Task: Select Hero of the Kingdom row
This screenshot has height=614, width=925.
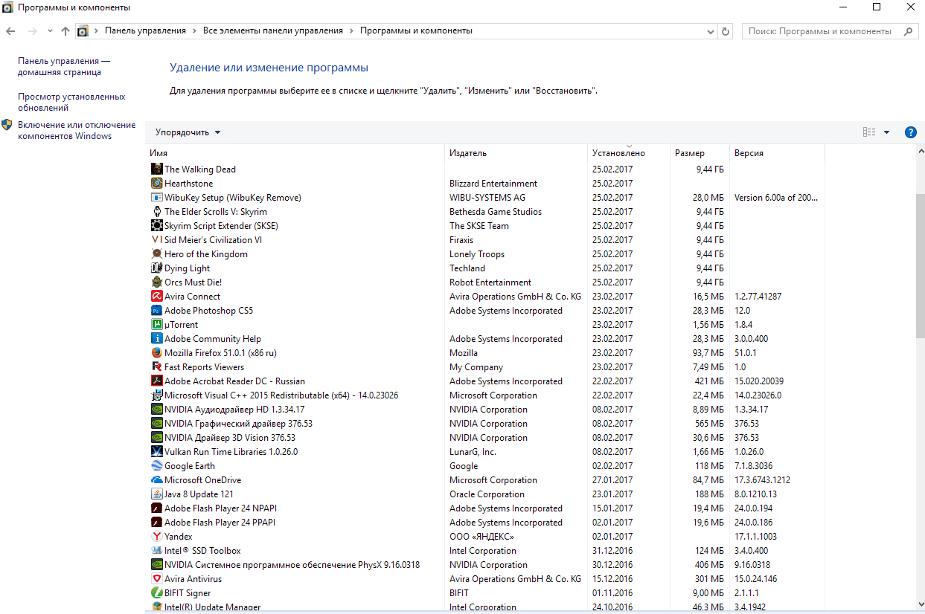Action: (487, 254)
